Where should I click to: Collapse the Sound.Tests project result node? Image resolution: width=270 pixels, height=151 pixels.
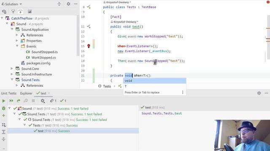(x=15, y=114)
